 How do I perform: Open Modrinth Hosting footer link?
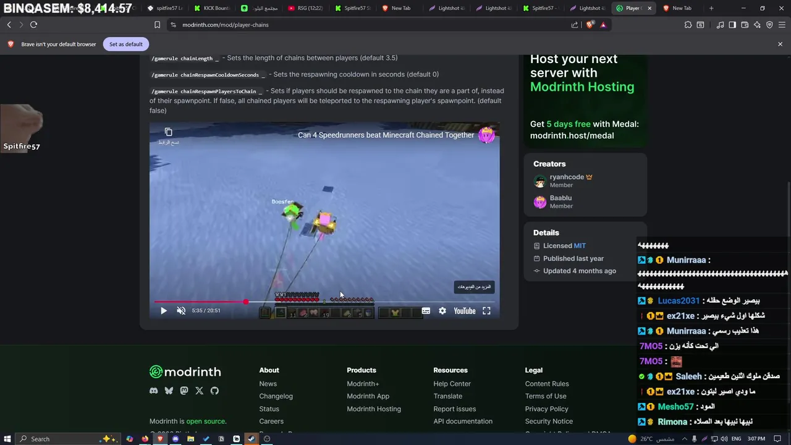[x=374, y=409]
